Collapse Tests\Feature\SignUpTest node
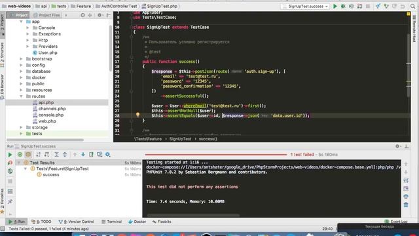This screenshot has width=419, height=236. click(x=26, y=168)
